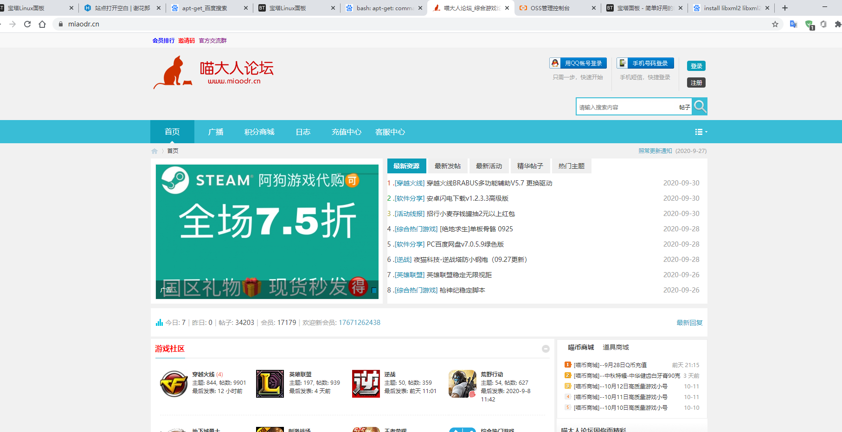842x432 pixels.
Task: Open new member 17671262438 profile link
Action: coord(360,323)
